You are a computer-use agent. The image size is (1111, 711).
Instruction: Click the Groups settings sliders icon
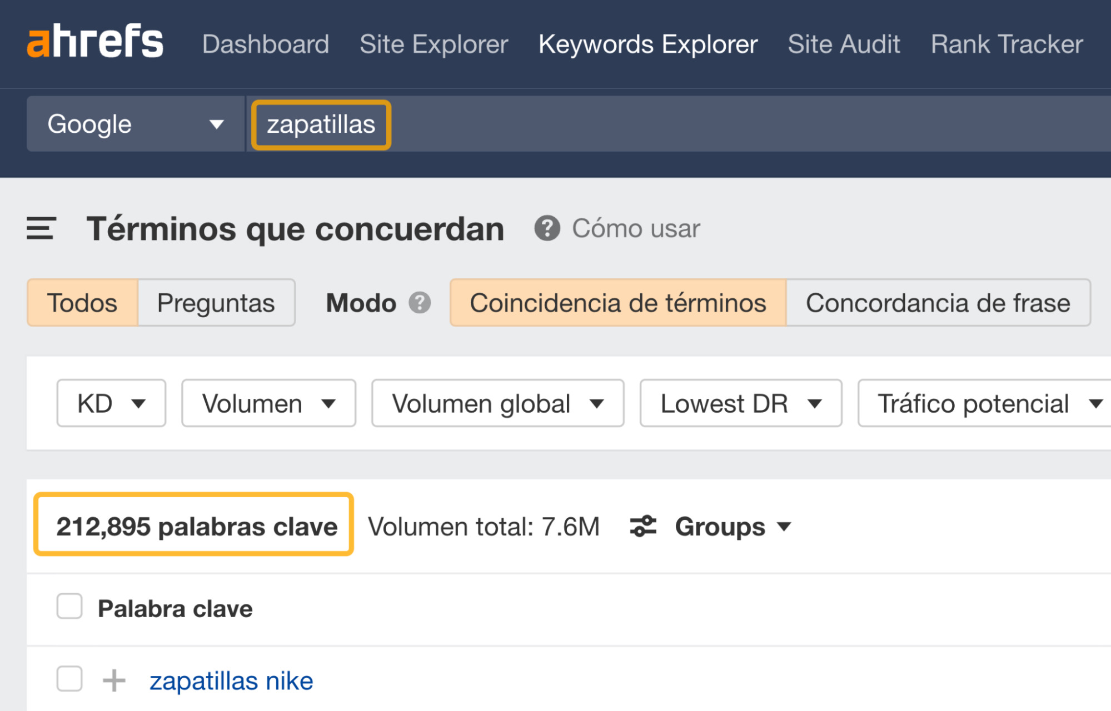click(x=643, y=526)
